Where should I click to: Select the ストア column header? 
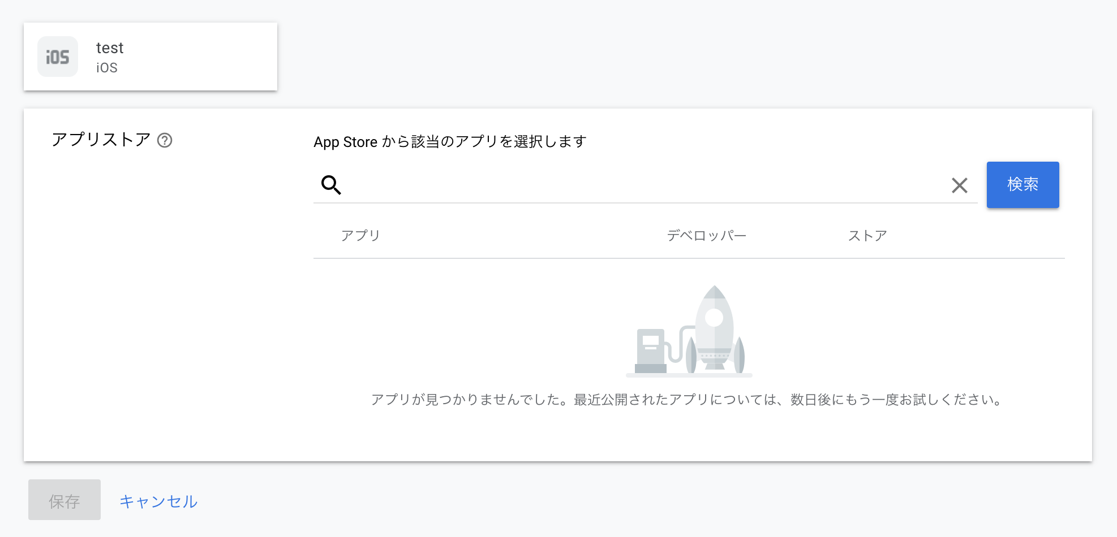[866, 235]
